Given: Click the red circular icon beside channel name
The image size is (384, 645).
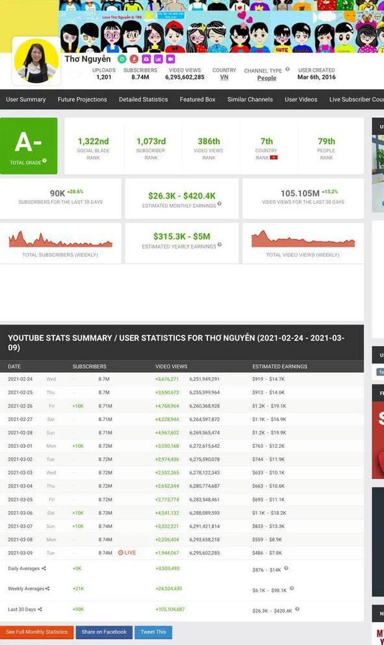Looking at the screenshot, I should click(x=134, y=60).
